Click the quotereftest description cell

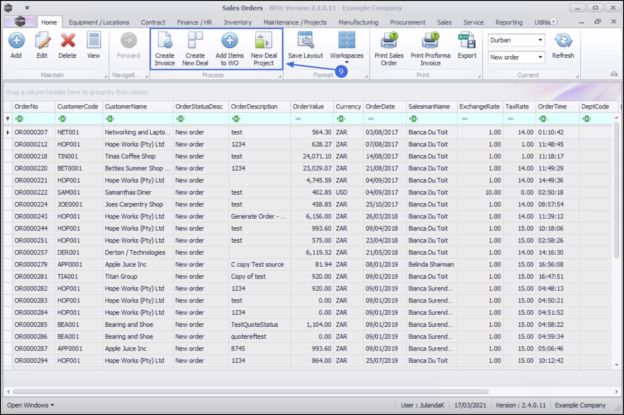click(260, 337)
